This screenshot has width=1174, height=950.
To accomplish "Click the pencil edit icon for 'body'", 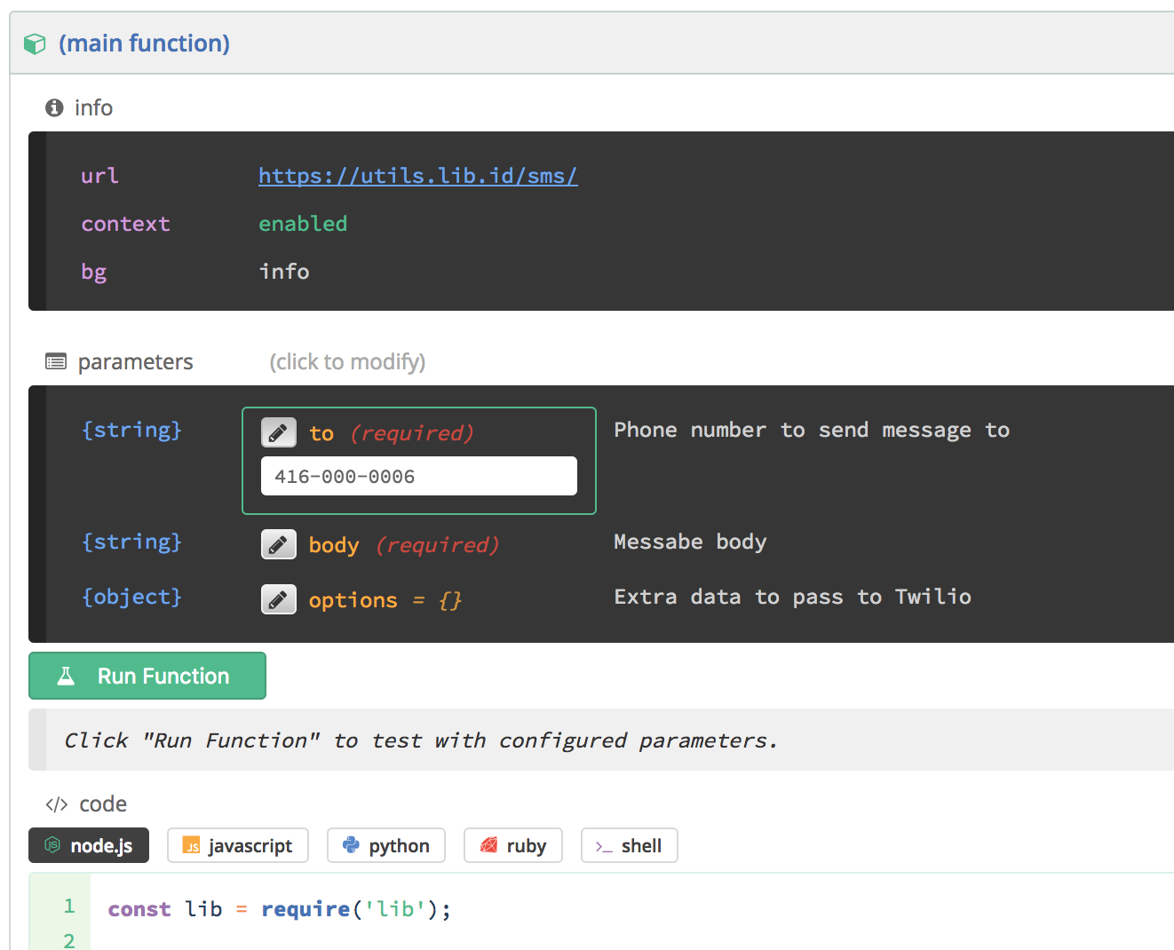I will [278, 544].
